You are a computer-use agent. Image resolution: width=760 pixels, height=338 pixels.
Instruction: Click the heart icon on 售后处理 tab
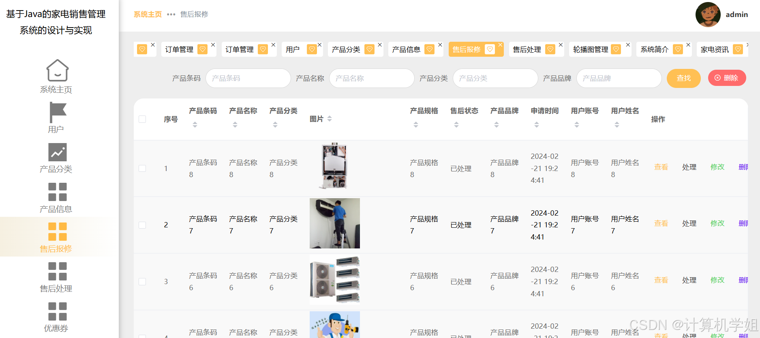(550, 49)
